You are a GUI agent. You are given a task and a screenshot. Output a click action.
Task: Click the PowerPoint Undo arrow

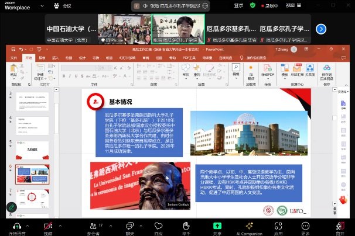pyautogui.click(x=21, y=49)
